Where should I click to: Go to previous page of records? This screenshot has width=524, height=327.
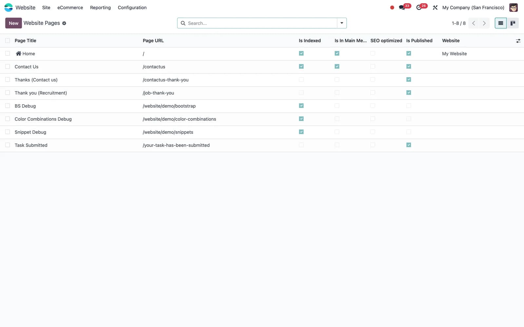(474, 23)
